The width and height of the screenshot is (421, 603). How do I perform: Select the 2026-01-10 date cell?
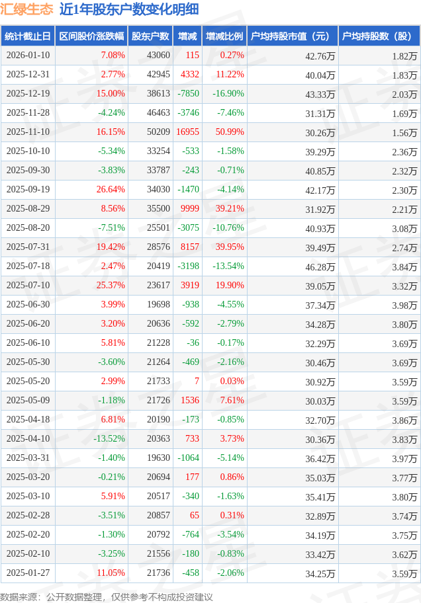[x=28, y=56]
